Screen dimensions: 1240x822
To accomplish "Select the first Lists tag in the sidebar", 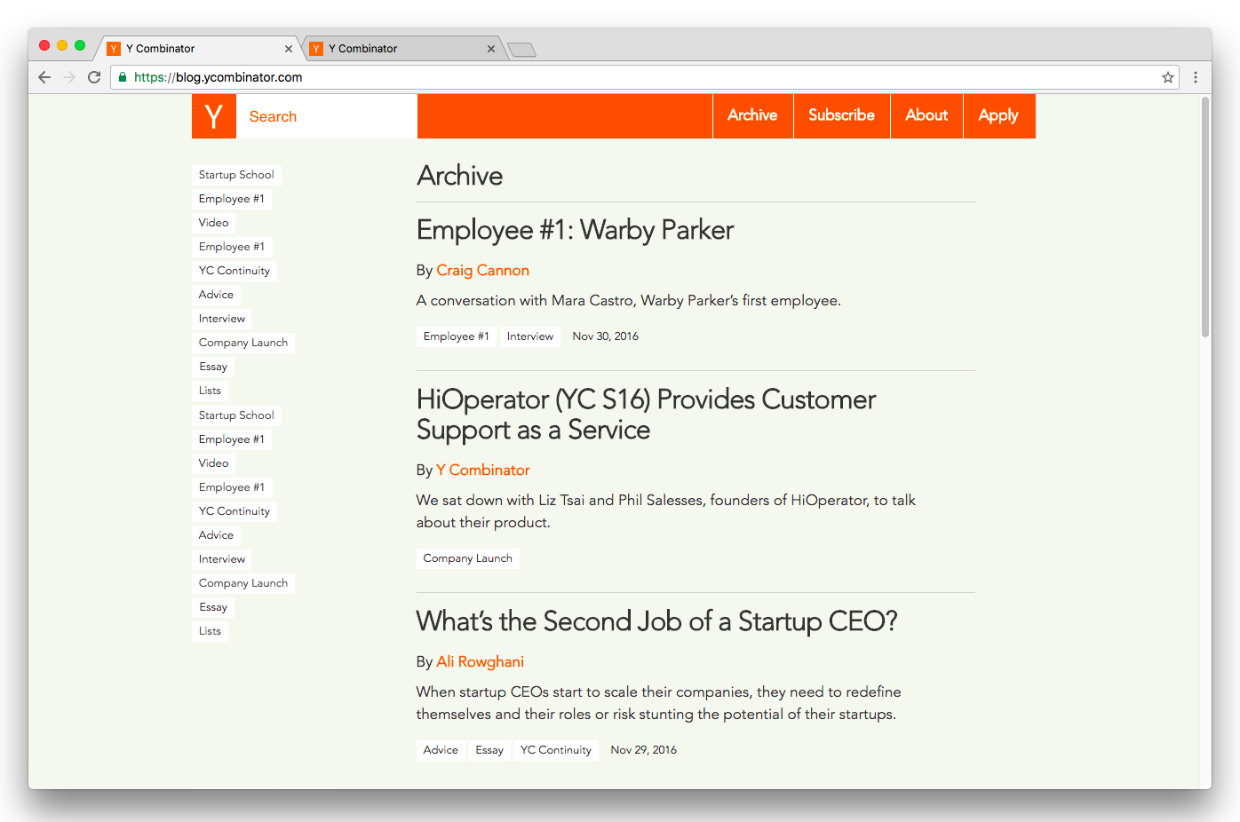I will click(x=211, y=391).
